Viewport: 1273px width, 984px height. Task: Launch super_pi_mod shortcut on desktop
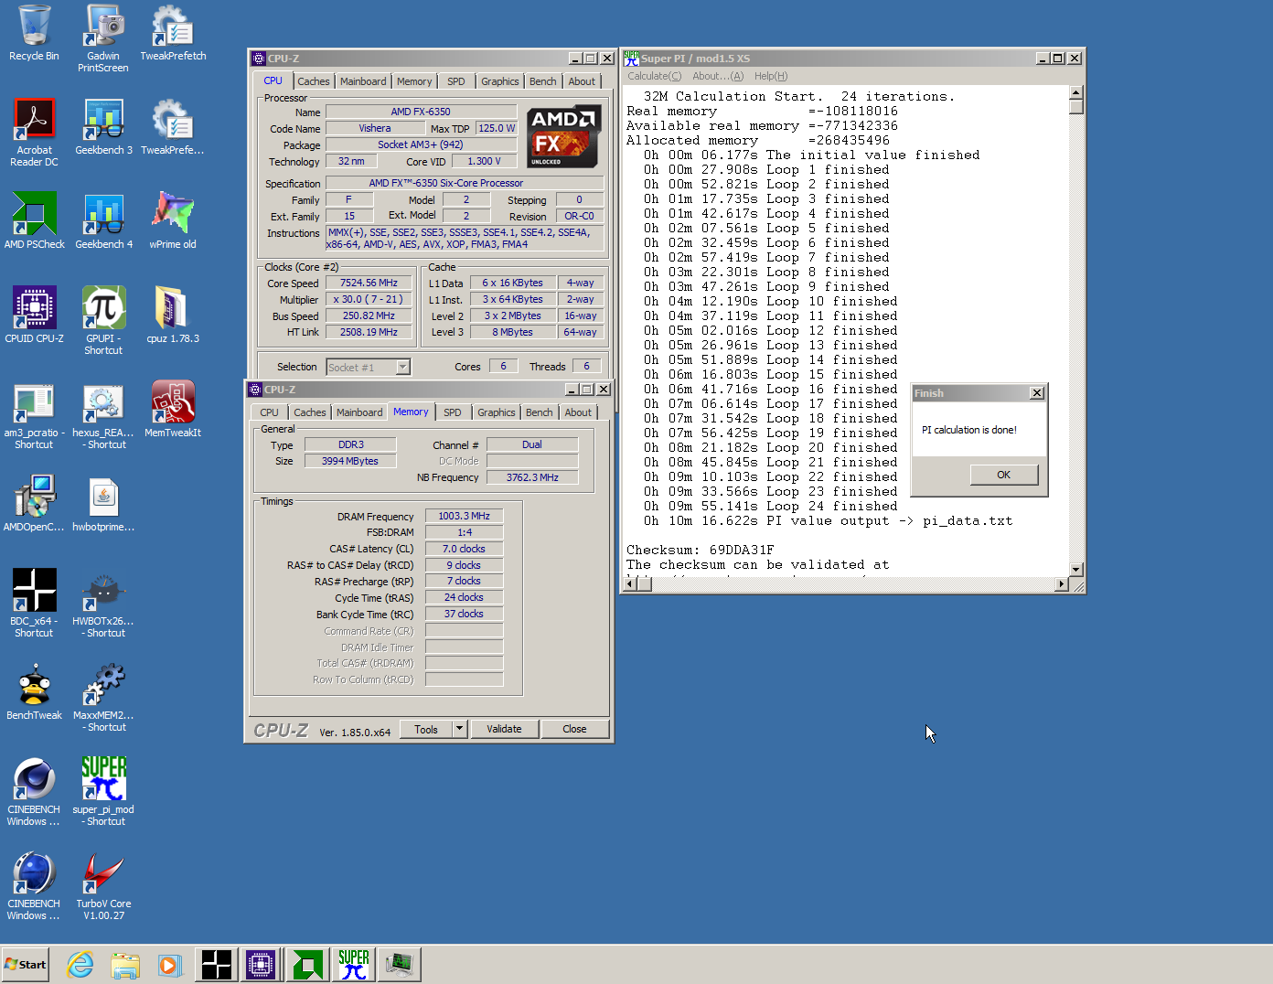(103, 792)
